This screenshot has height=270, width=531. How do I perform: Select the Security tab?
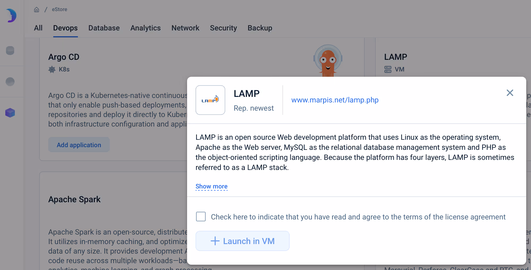tap(223, 28)
